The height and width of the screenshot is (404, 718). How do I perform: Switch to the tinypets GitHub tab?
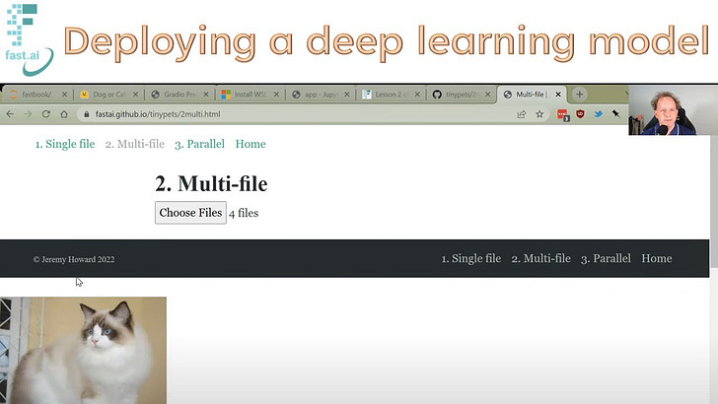pos(461,95)
